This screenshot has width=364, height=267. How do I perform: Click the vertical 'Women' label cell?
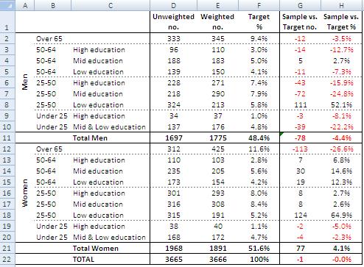click(25, 193)
